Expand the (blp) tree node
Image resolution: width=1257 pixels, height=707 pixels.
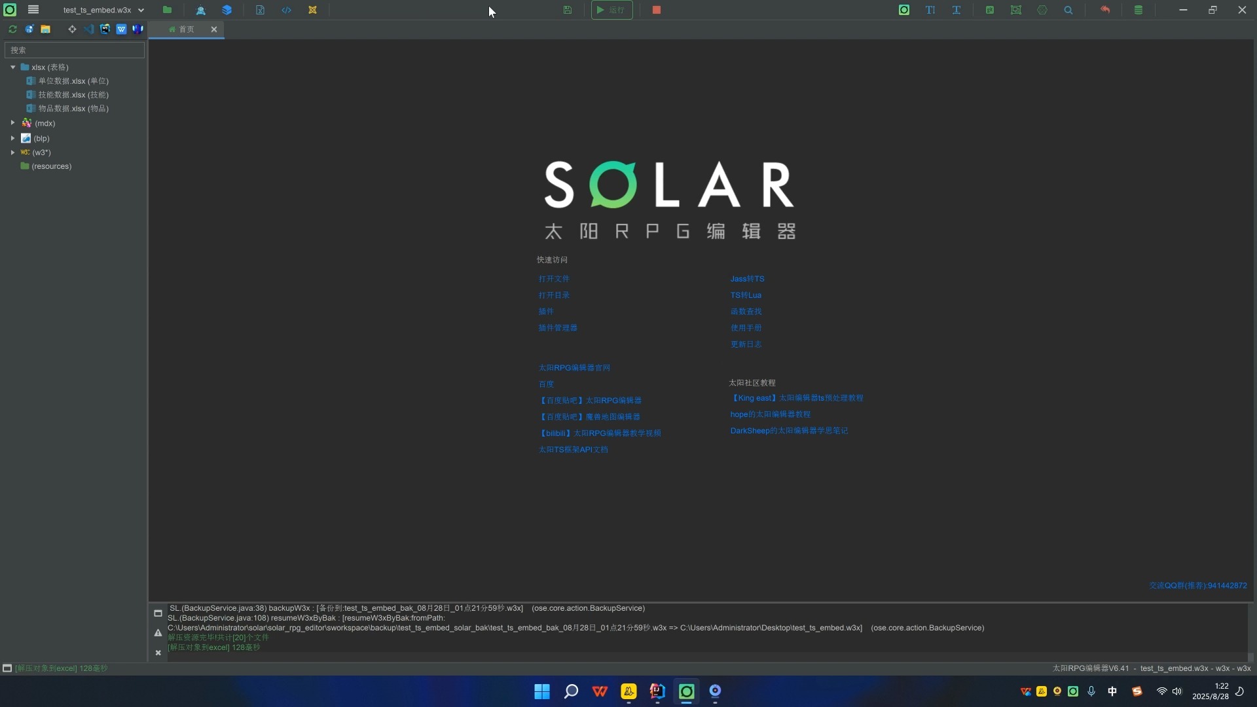[x=12, y=138]
